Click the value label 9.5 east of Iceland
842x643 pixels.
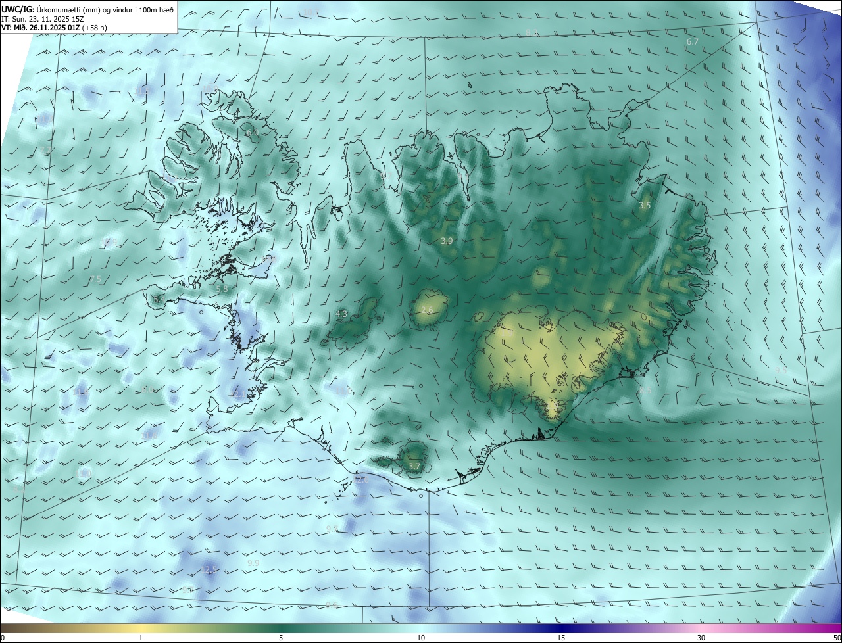click(780, 371)
